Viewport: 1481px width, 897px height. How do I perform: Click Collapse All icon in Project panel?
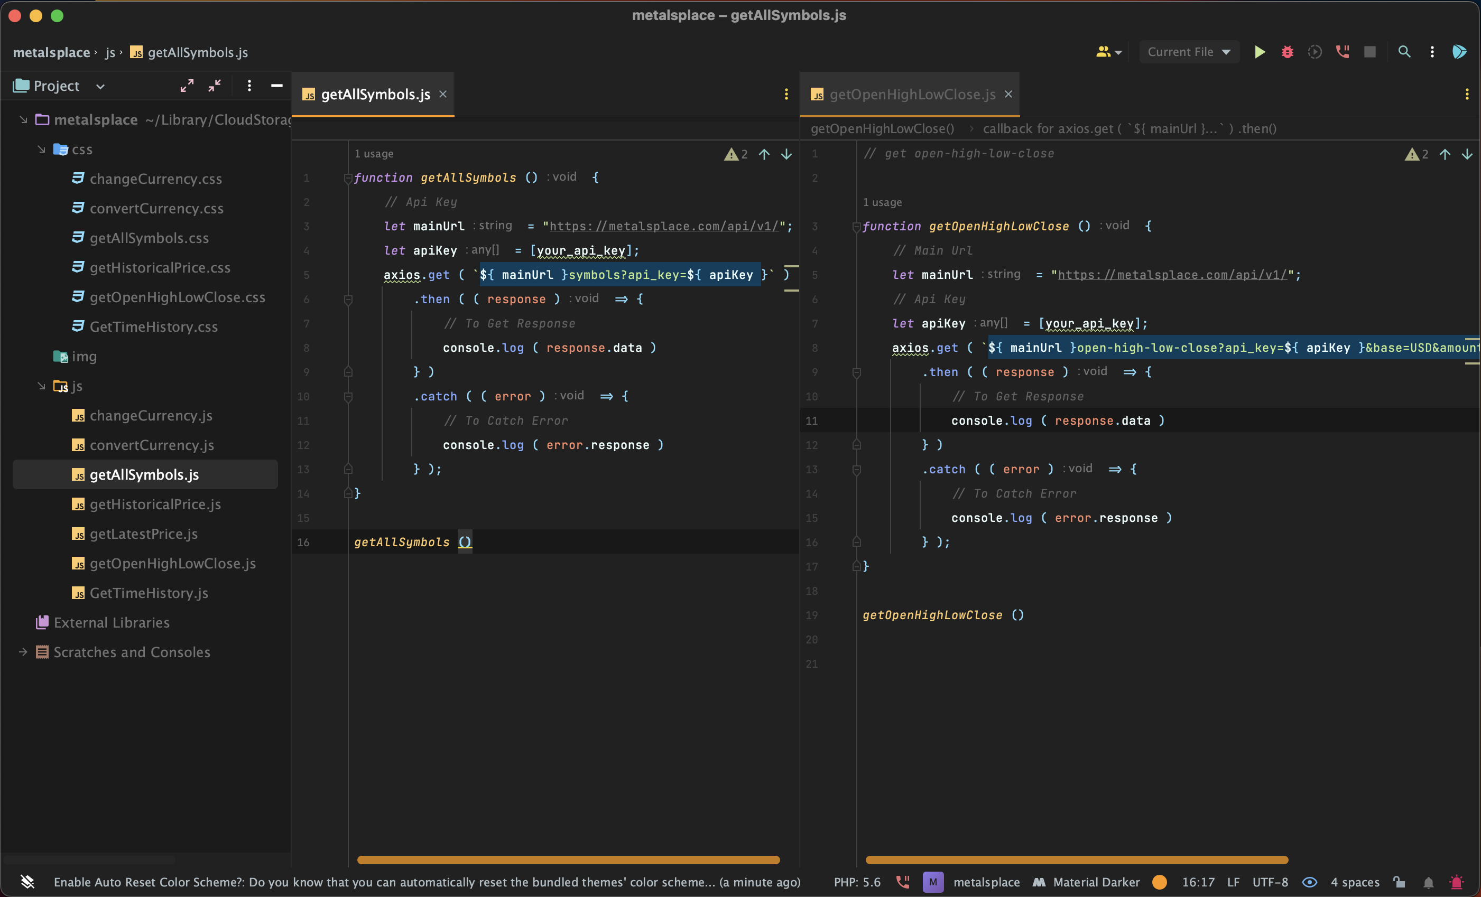(x=215, y=86)
